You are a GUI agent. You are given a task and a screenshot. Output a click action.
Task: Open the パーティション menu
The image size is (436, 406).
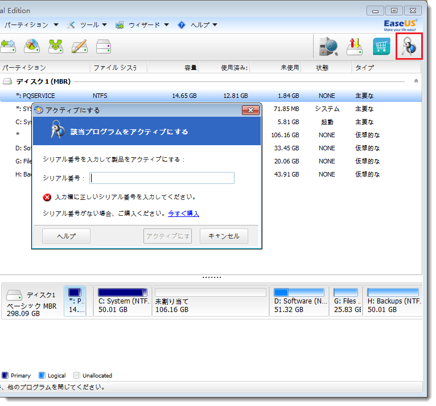click(31, 25)
